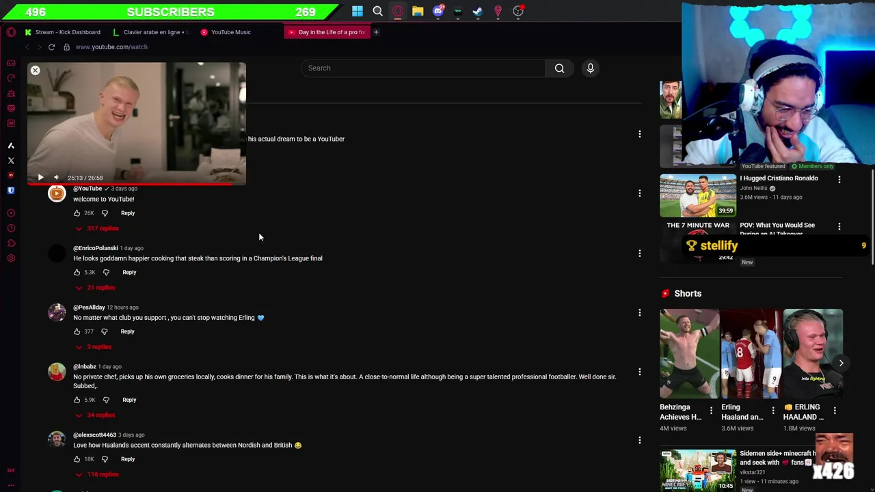Open Settings gear in Opera sidebar
Viewport: 875px width, 492px height.
click(11, 258)
